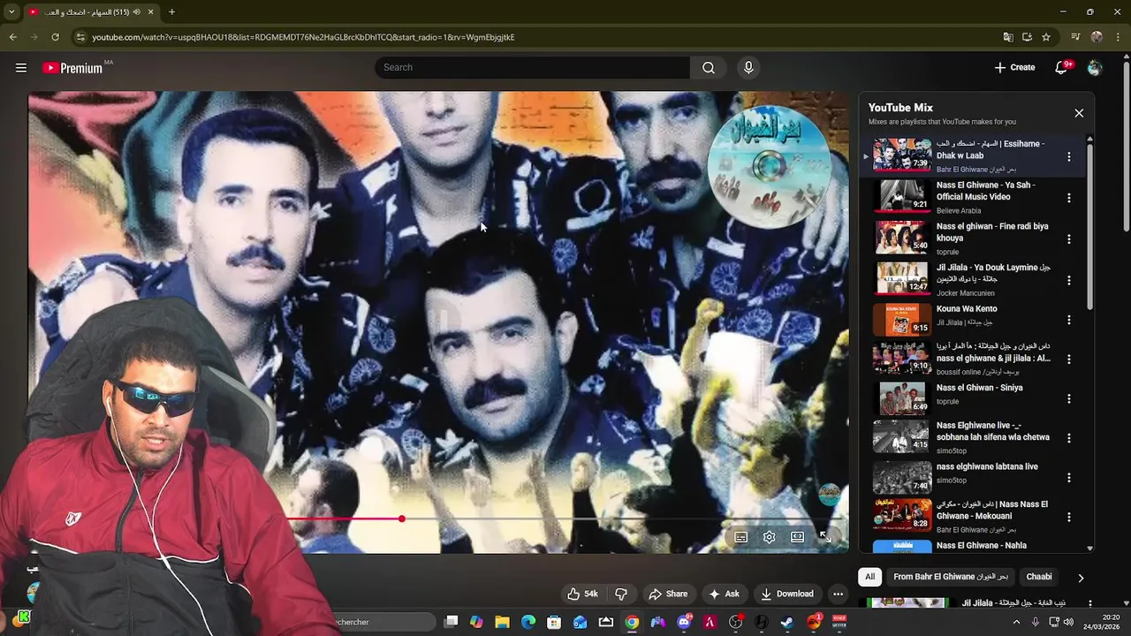Open Chrome profile avatar
This screenshot has height=636, width=1131.
(1097, 37)
